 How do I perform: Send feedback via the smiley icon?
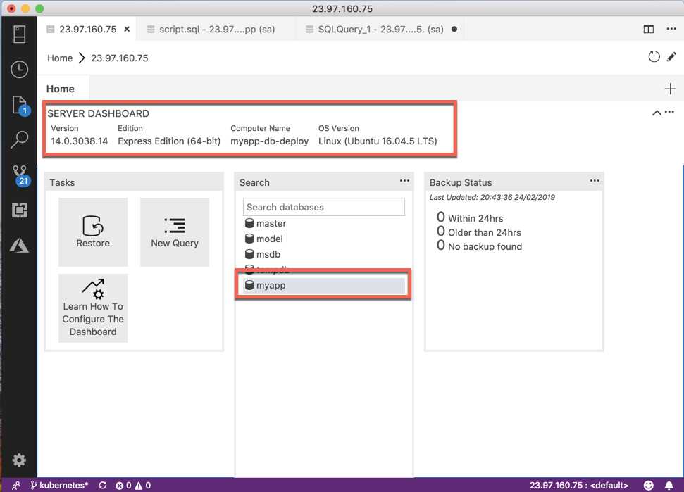pos(649,485)
